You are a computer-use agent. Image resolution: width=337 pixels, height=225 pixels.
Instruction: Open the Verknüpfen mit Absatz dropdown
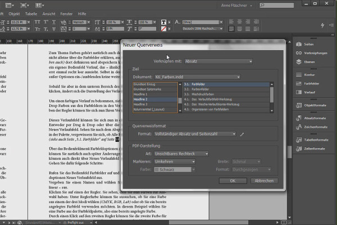coord(218,61)
